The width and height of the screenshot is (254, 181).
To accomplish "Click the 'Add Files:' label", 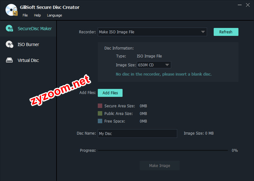I will tap(88, 93).
